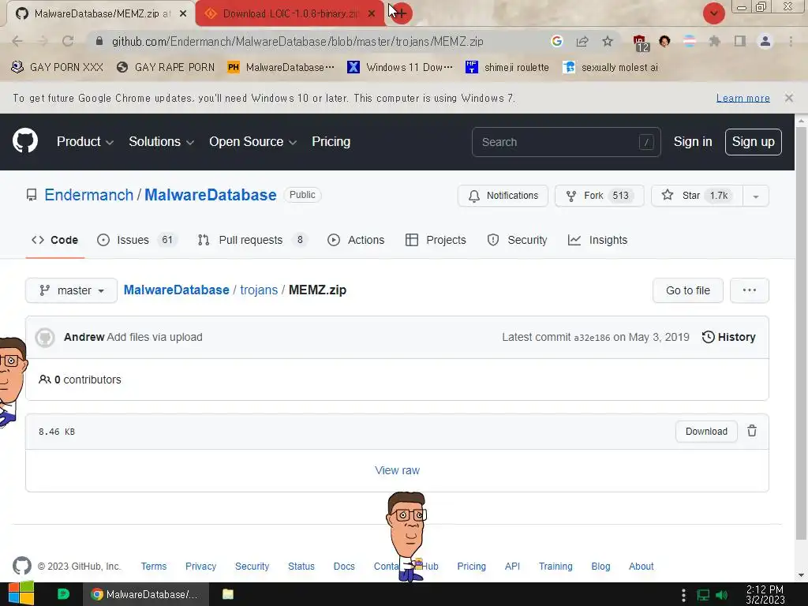Open the File Explorer taskbar icon
Screen dimensions: 808x606
[x=228, y=594]
